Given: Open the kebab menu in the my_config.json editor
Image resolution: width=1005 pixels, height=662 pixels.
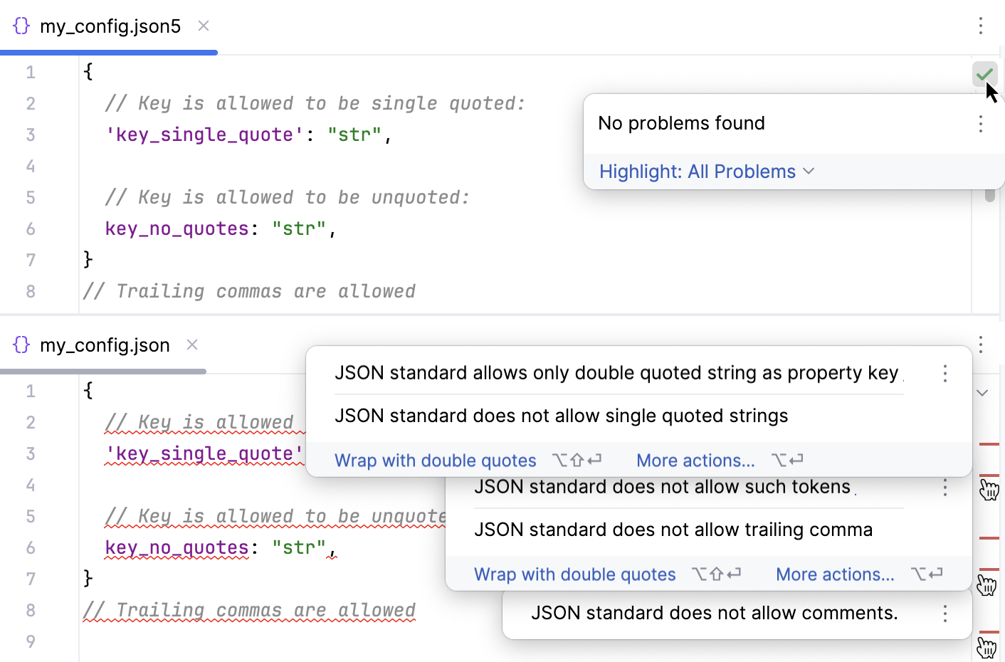Looking at the screenshot, I should point(981,345).
